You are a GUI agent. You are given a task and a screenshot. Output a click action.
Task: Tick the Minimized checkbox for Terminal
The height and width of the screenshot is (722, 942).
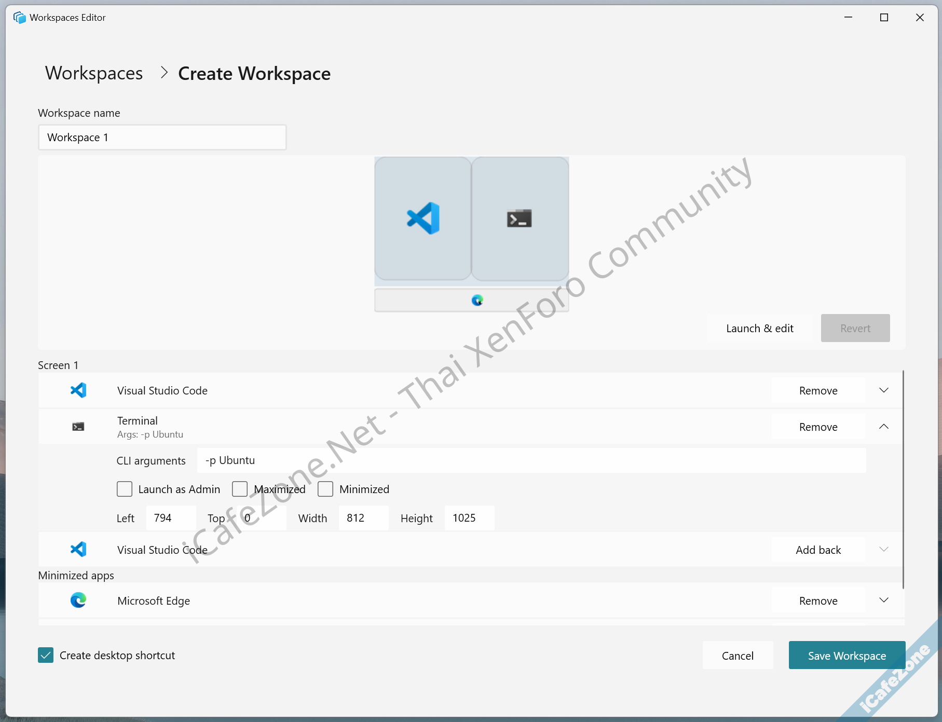(x=325, y=489)
